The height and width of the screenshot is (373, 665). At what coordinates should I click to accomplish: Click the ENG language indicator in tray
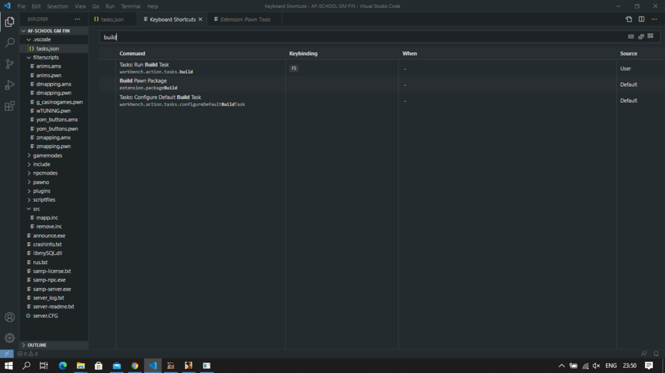610,366
